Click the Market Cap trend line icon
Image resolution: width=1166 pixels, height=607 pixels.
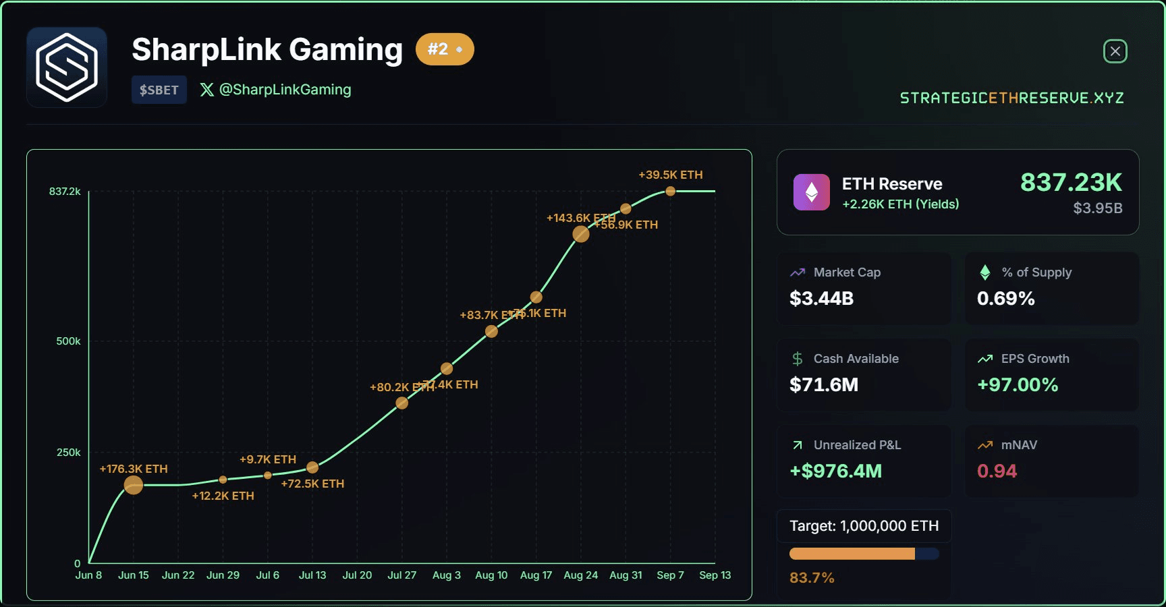798,272
